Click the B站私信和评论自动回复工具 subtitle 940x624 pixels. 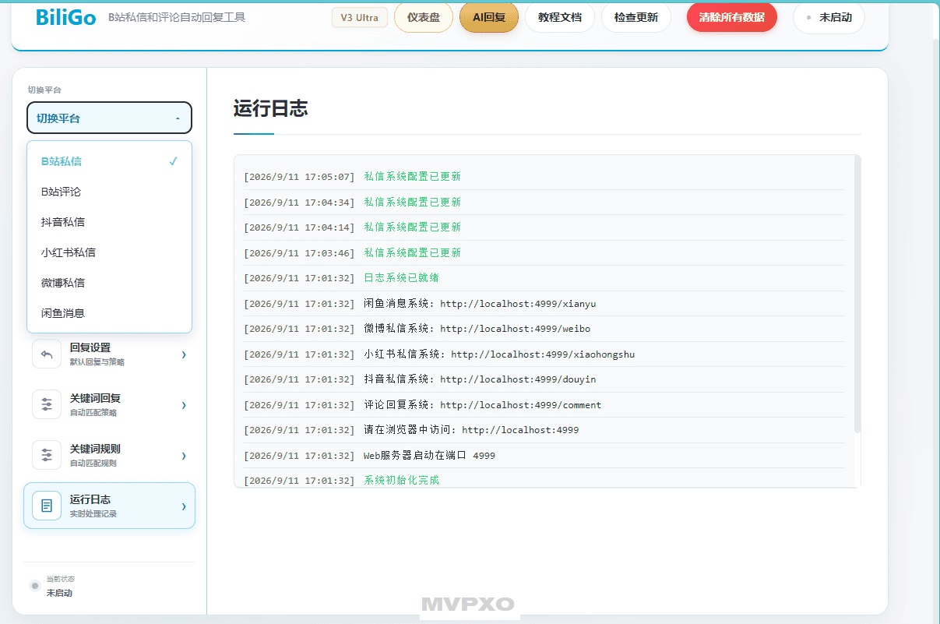[x=177, y=17]
